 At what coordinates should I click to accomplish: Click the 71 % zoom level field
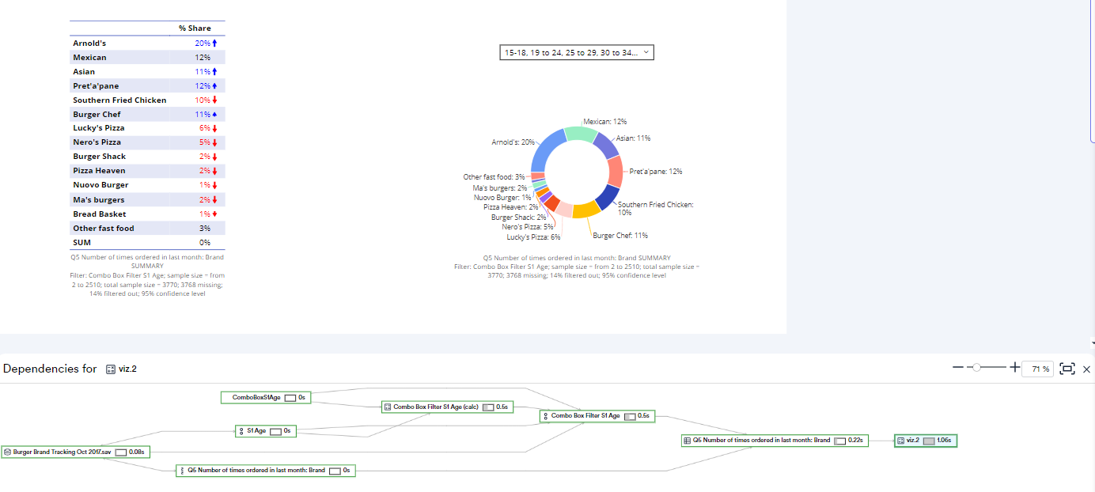[x=1037, y=369]
